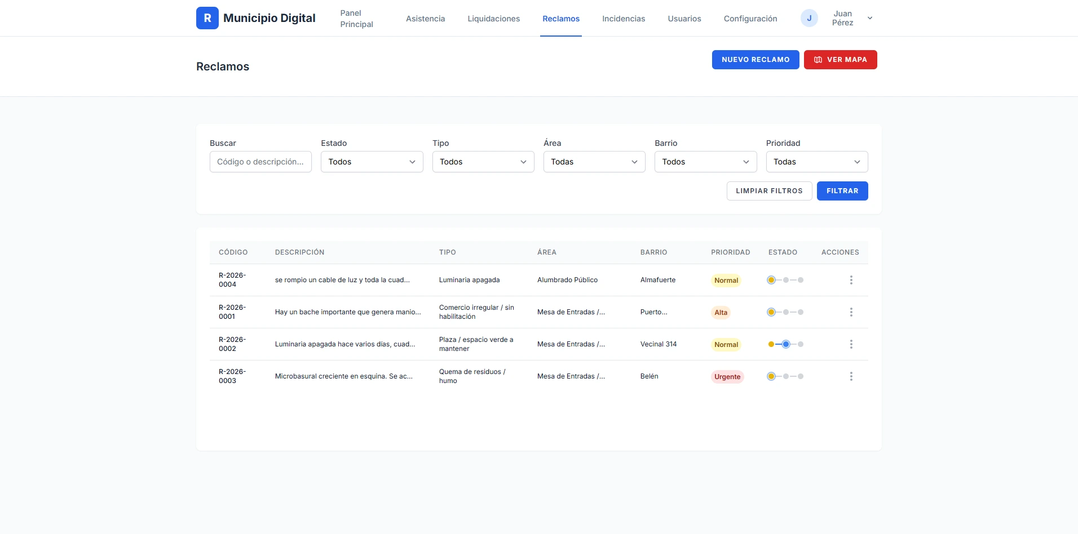Select the Reclamos tab
This screenshot has width=1078, height=534.
(x=561, y=19)
